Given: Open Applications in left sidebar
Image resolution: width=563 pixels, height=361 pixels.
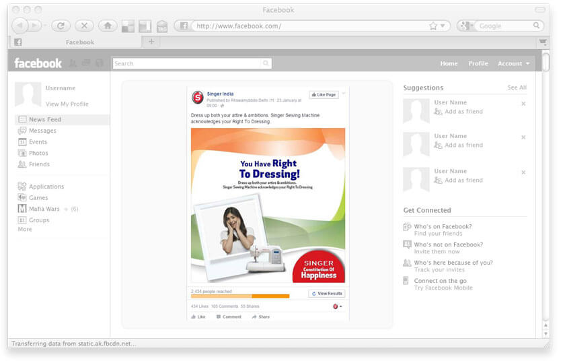Looking at the screenshot, I should 40,187.
